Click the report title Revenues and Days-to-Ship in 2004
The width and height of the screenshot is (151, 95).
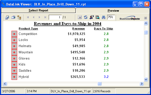click(x=68, y=24)
